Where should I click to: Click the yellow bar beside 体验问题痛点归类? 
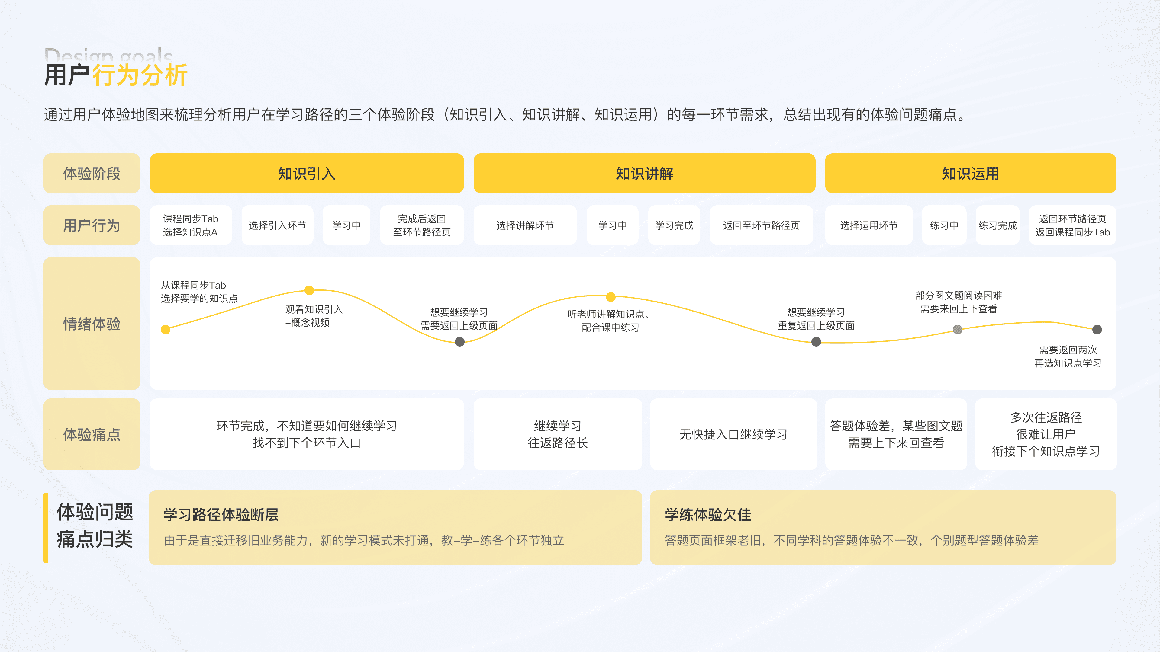click(46, 527)
